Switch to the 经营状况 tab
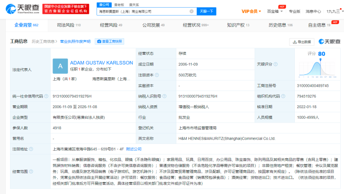 pos(196,25)
